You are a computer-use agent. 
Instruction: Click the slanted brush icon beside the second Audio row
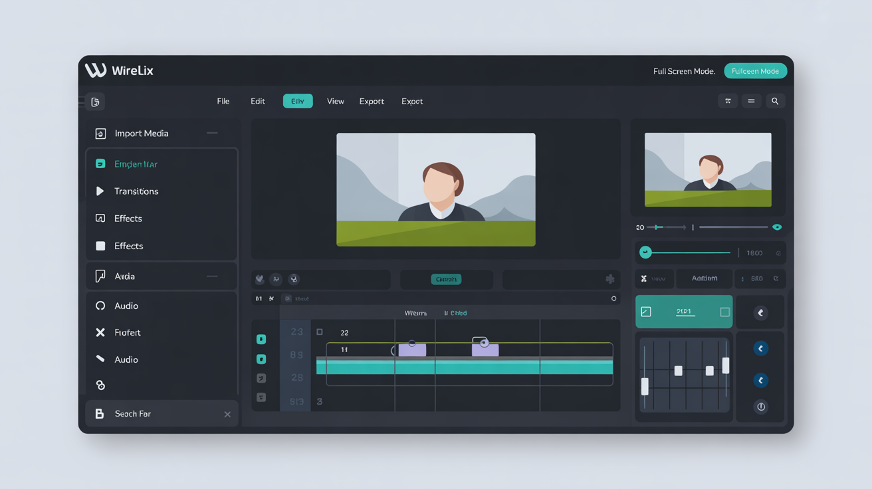100,359
